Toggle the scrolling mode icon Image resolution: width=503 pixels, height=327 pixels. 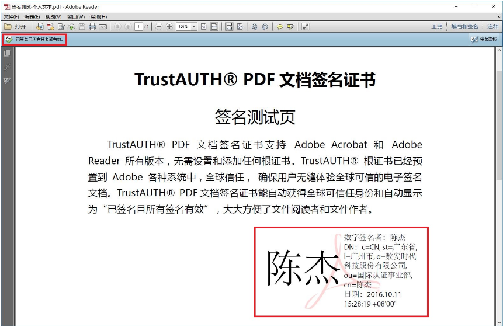[229, 27]
